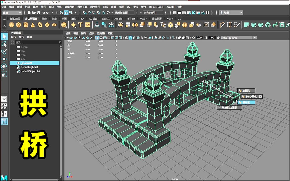Click the Multi-Cut tool shelf icon
The width and height of the screenshot is (290, 181).
point(222,25)
